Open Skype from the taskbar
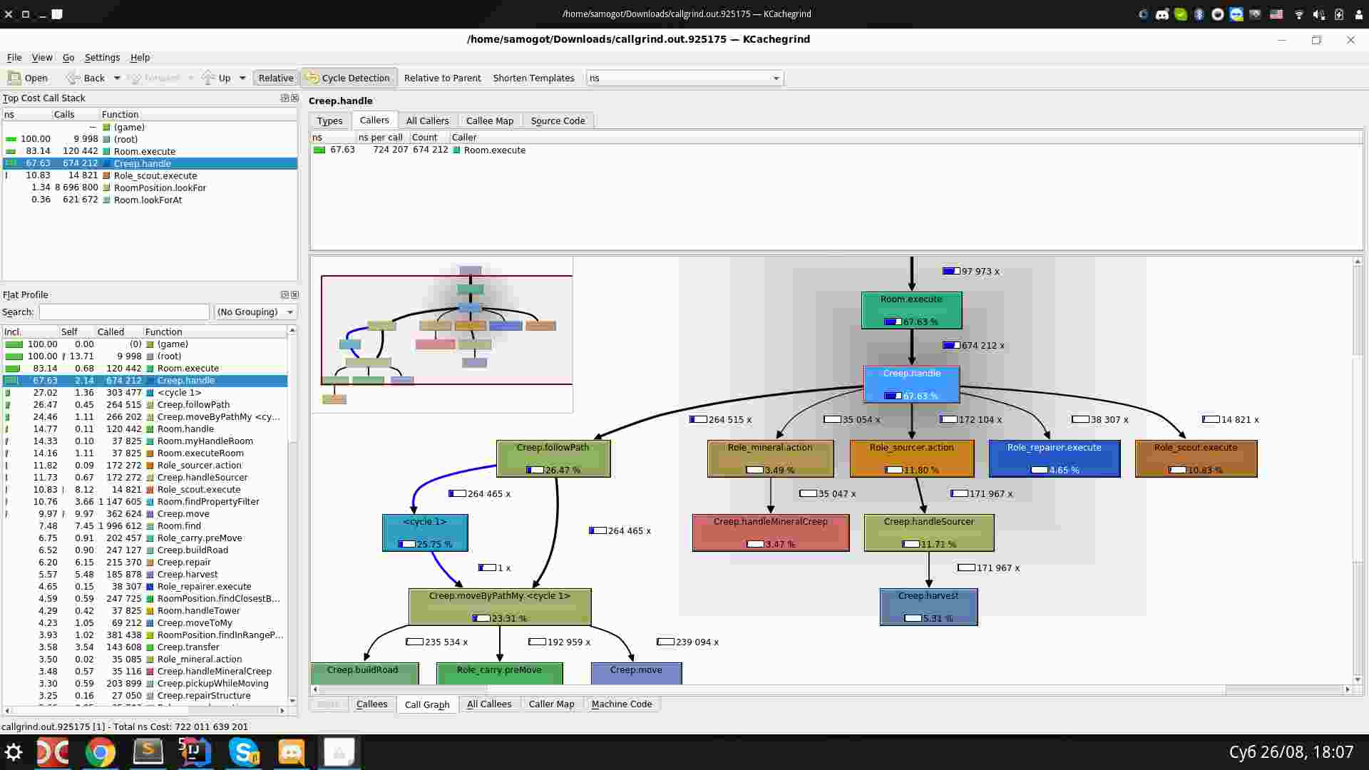Screen dimensions: 1369x770 (244, 752)
